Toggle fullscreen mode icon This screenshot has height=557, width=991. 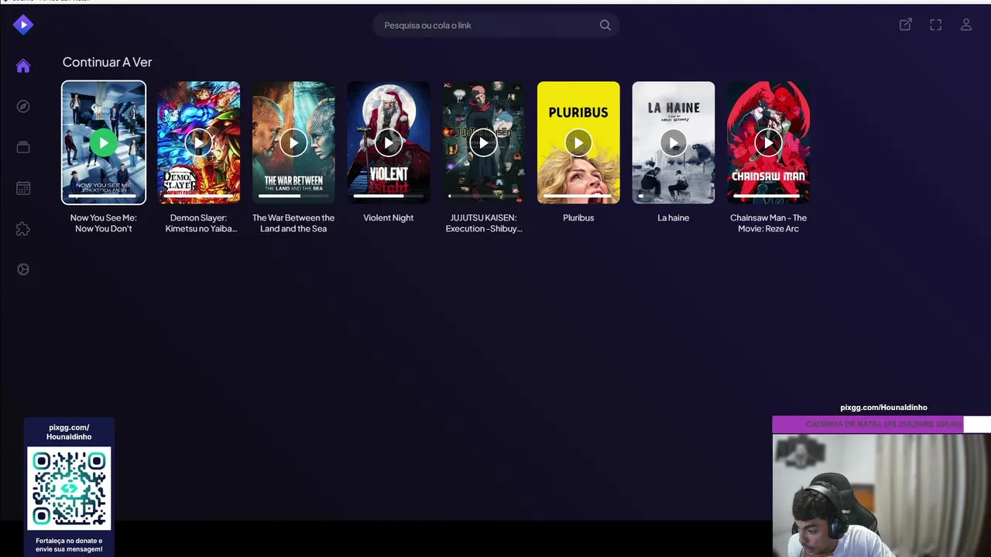(x=936, y=25)
